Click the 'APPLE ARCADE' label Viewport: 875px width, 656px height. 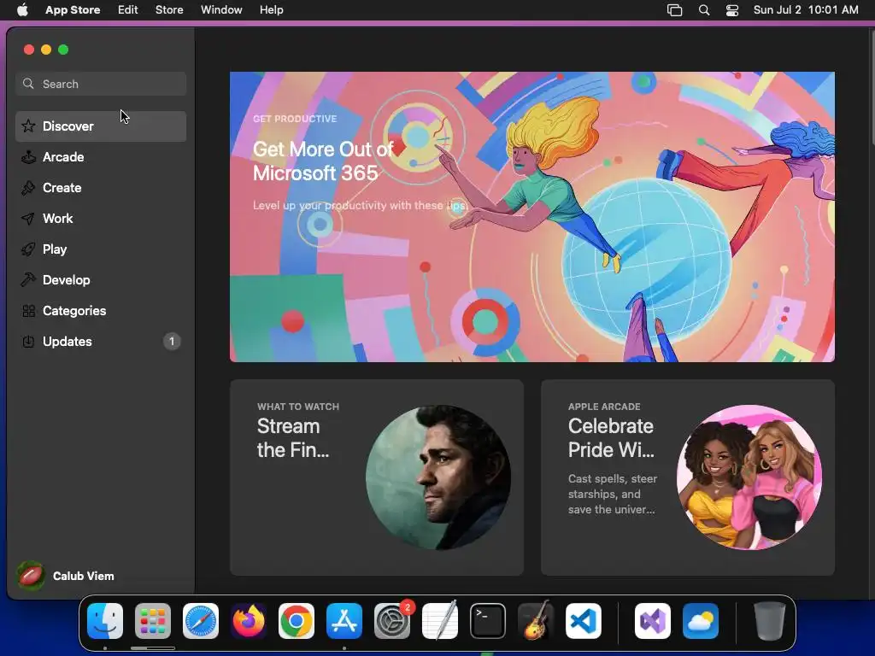click(604, 407)
